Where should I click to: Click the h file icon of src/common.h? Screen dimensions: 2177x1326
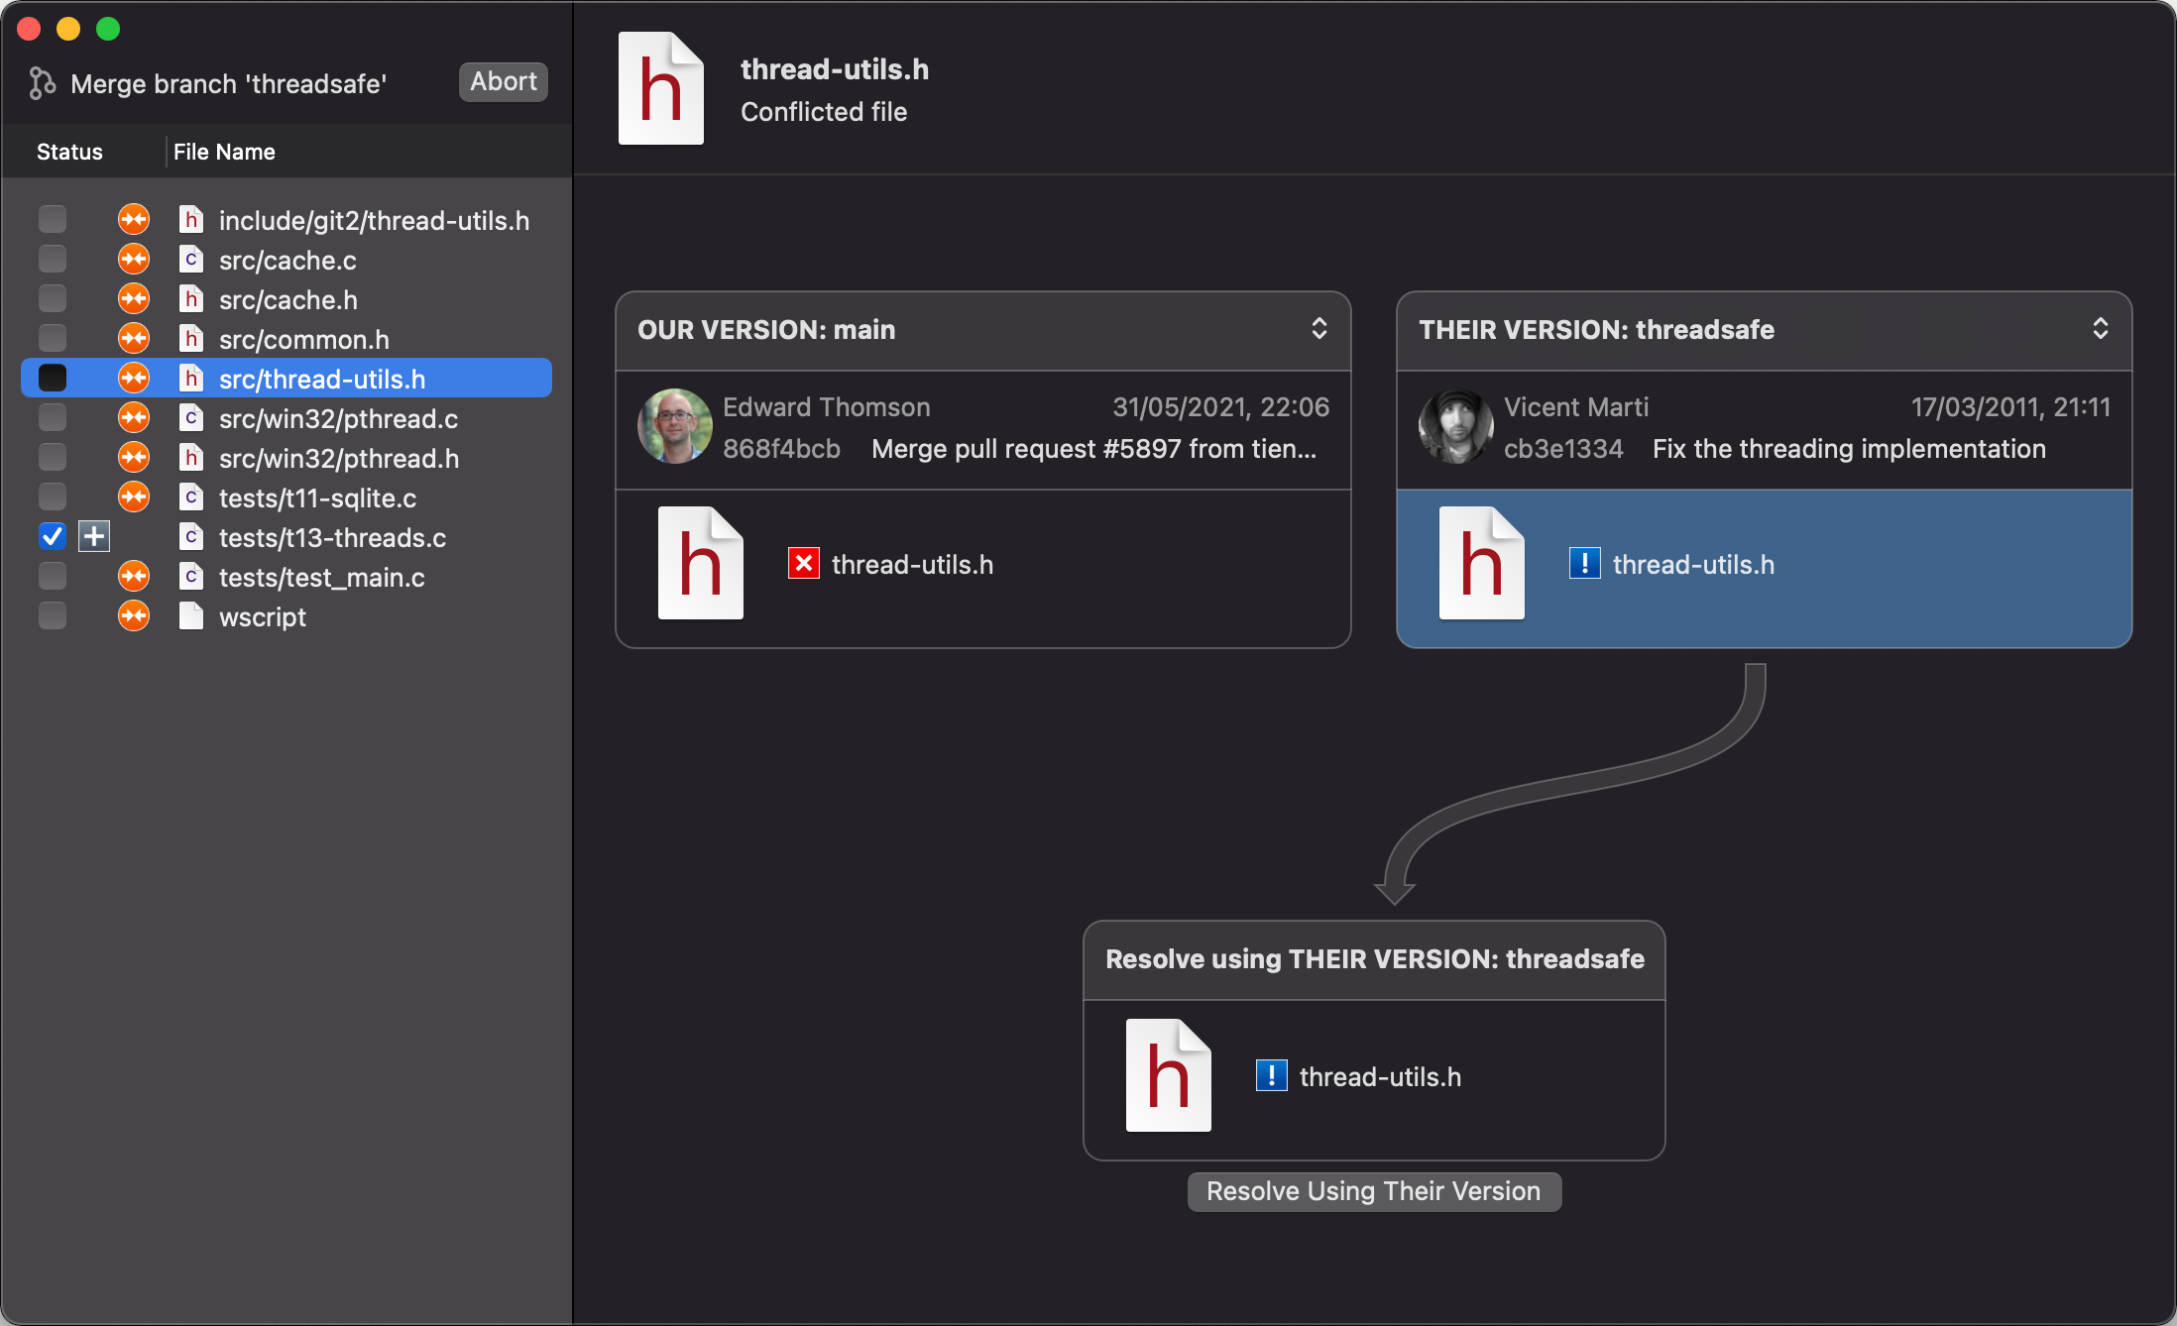click(191, 338)
